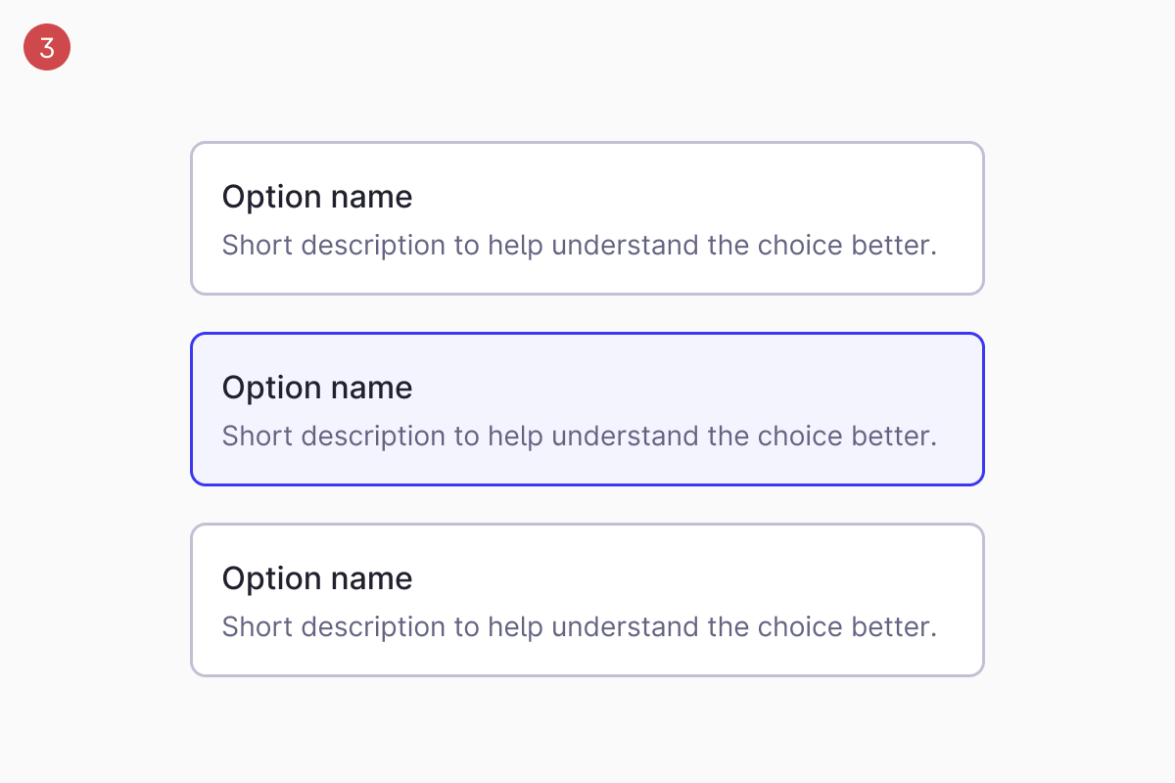Click the bottom card's Option name title
The width and height of the screenshot is (1175, 783).
pyautogui.click(x=317, y=578)
